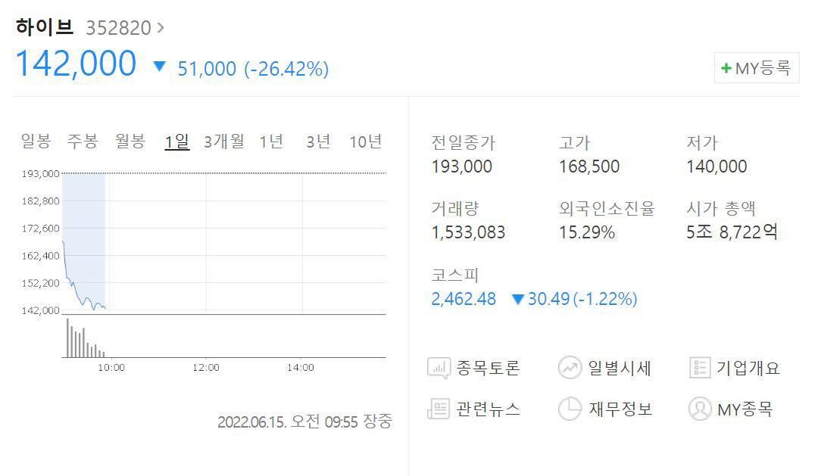This screenshot has height=476, width=818.
Task: Click the 종목토론 speech bubble icon
Action: point(439,369)
